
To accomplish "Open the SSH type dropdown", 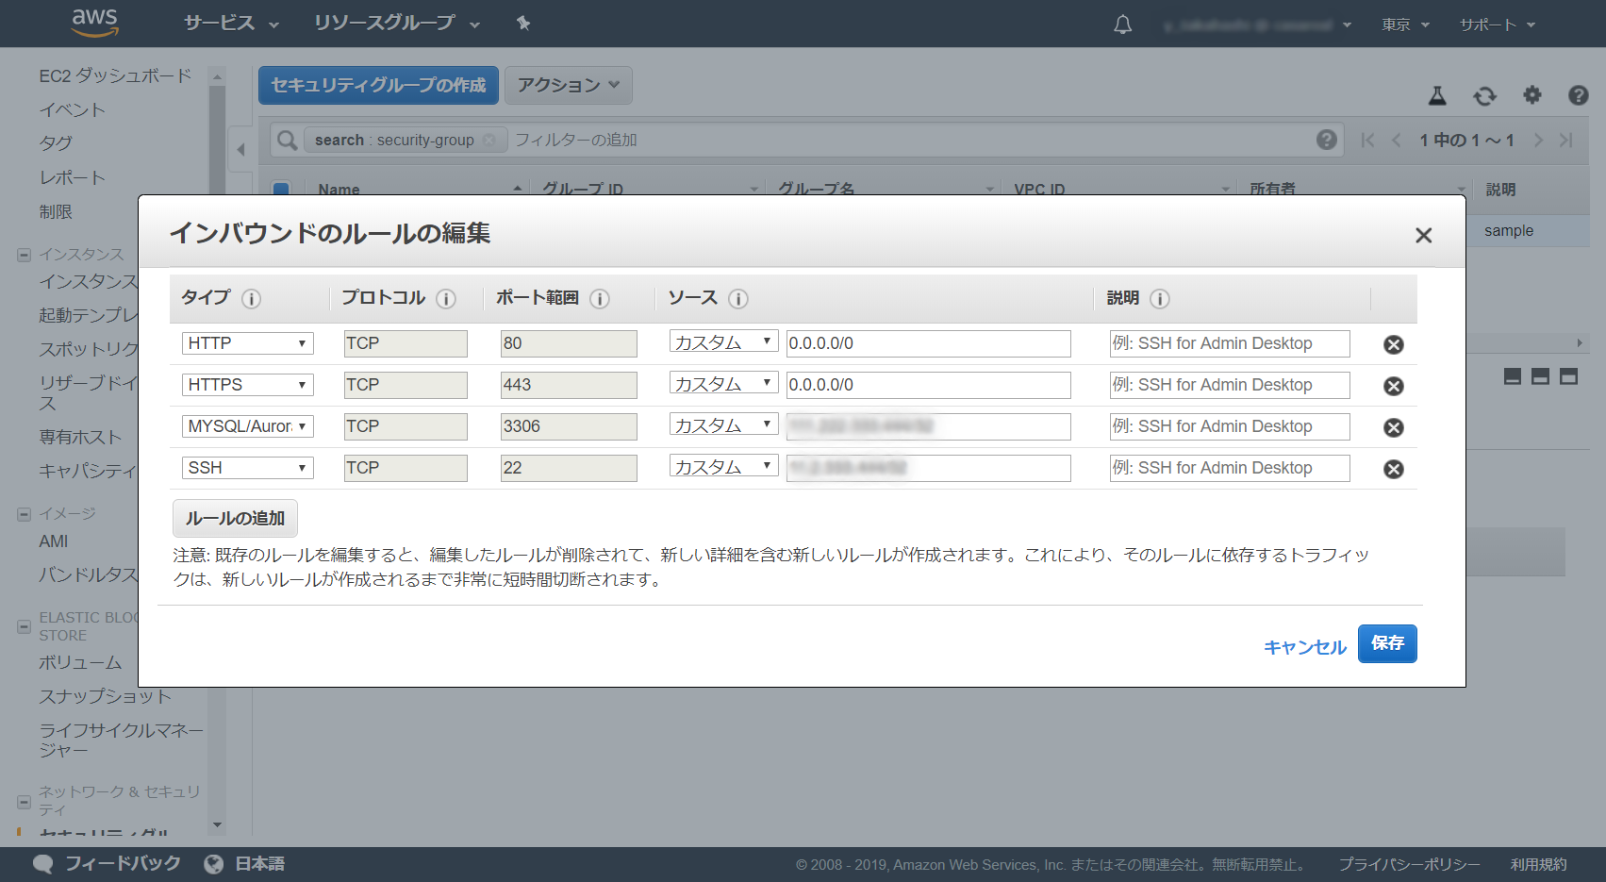I will (x=248, y=468).
